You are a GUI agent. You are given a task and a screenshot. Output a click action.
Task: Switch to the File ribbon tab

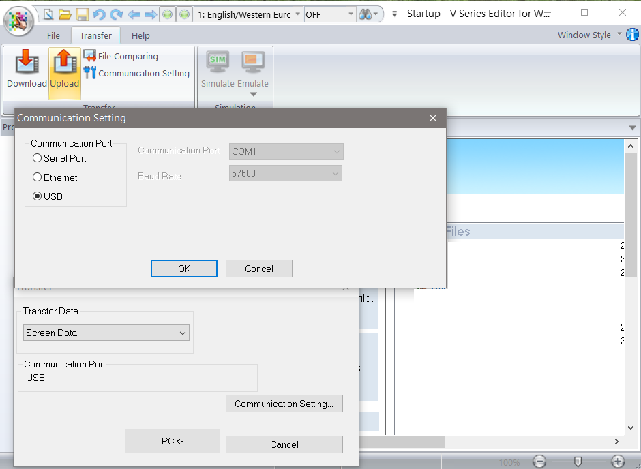point(53,35)
